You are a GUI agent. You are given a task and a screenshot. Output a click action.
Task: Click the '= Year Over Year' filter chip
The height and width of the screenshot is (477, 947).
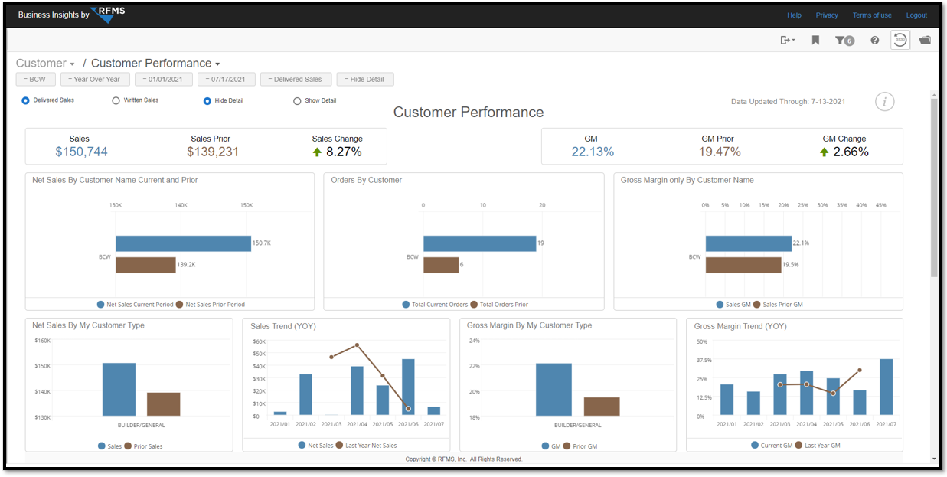coord(96,79)
